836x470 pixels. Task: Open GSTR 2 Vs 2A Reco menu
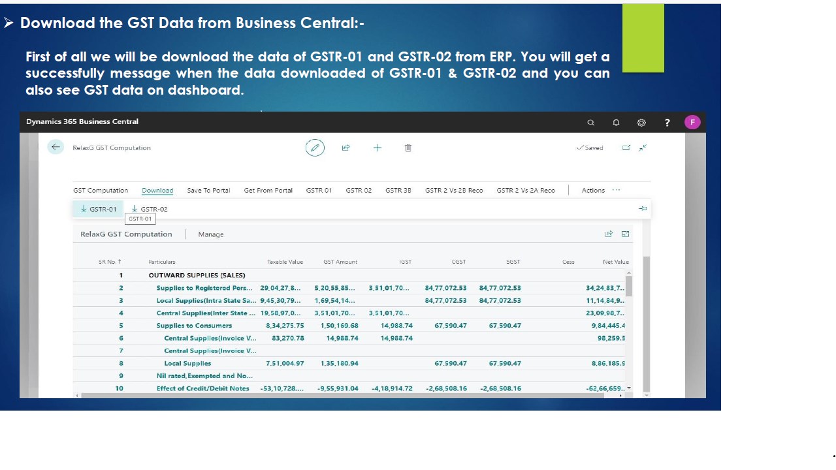526,191
